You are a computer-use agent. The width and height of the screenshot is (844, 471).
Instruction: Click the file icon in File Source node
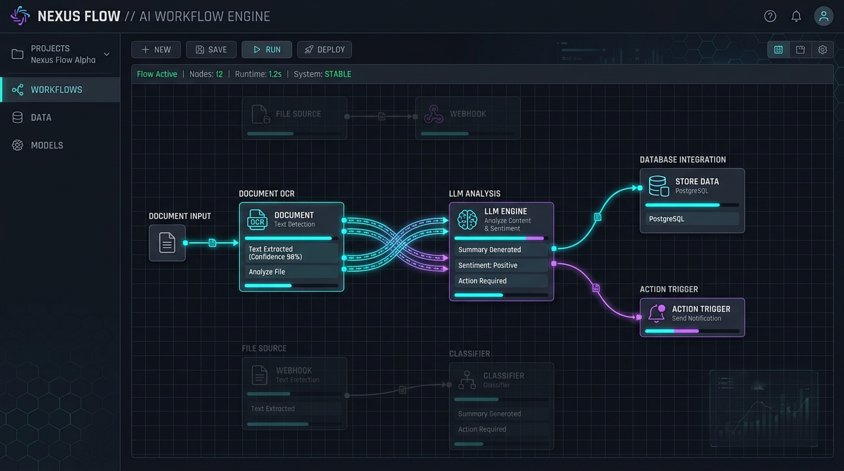(260, 114)
